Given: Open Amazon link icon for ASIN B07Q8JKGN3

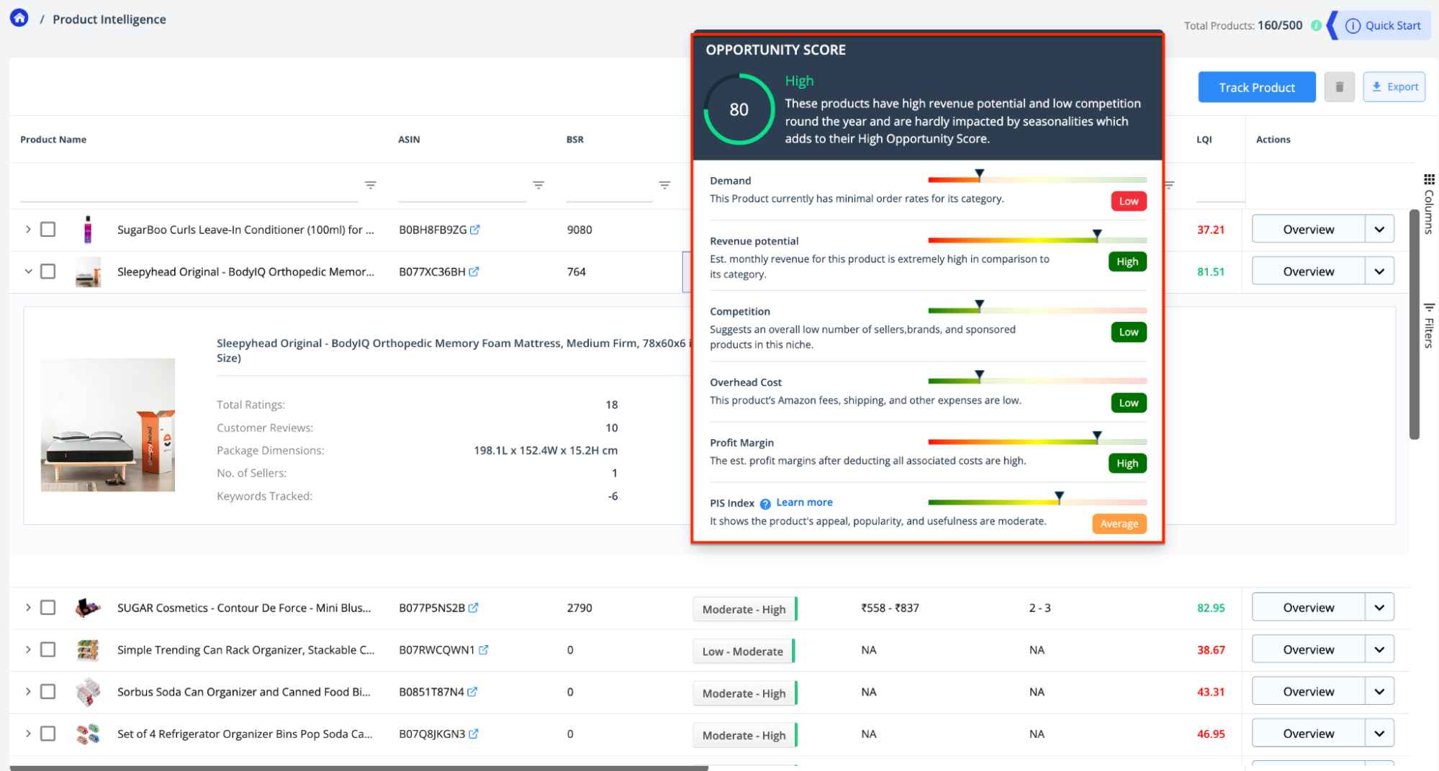Looking at the screenshot, I should [474, 734].
